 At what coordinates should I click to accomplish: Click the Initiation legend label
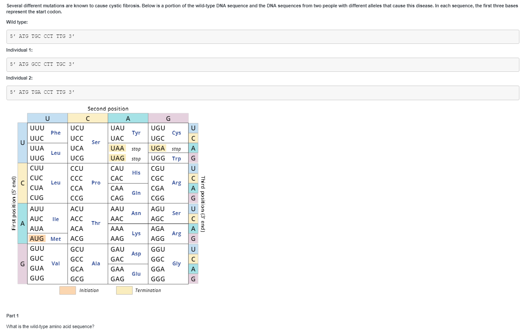point(88,290)
